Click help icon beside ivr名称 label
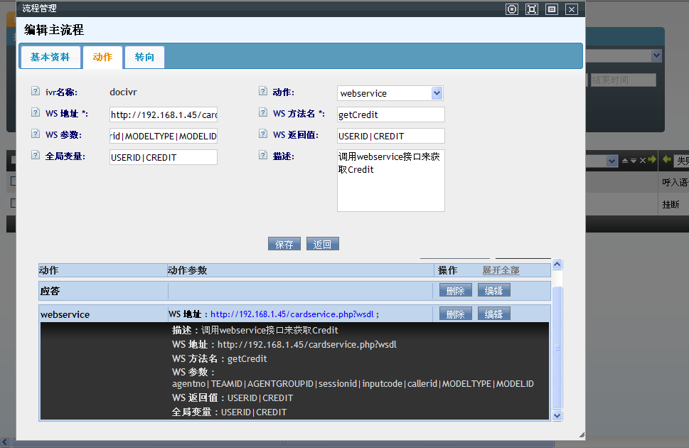This screenshot has width=689, height=448. click(36, 92)
